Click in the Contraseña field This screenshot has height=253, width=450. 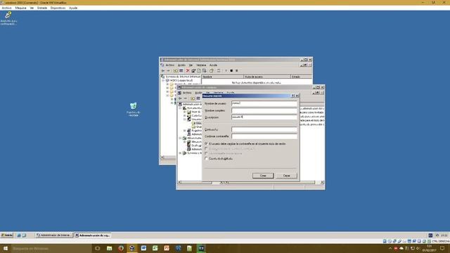264,129
